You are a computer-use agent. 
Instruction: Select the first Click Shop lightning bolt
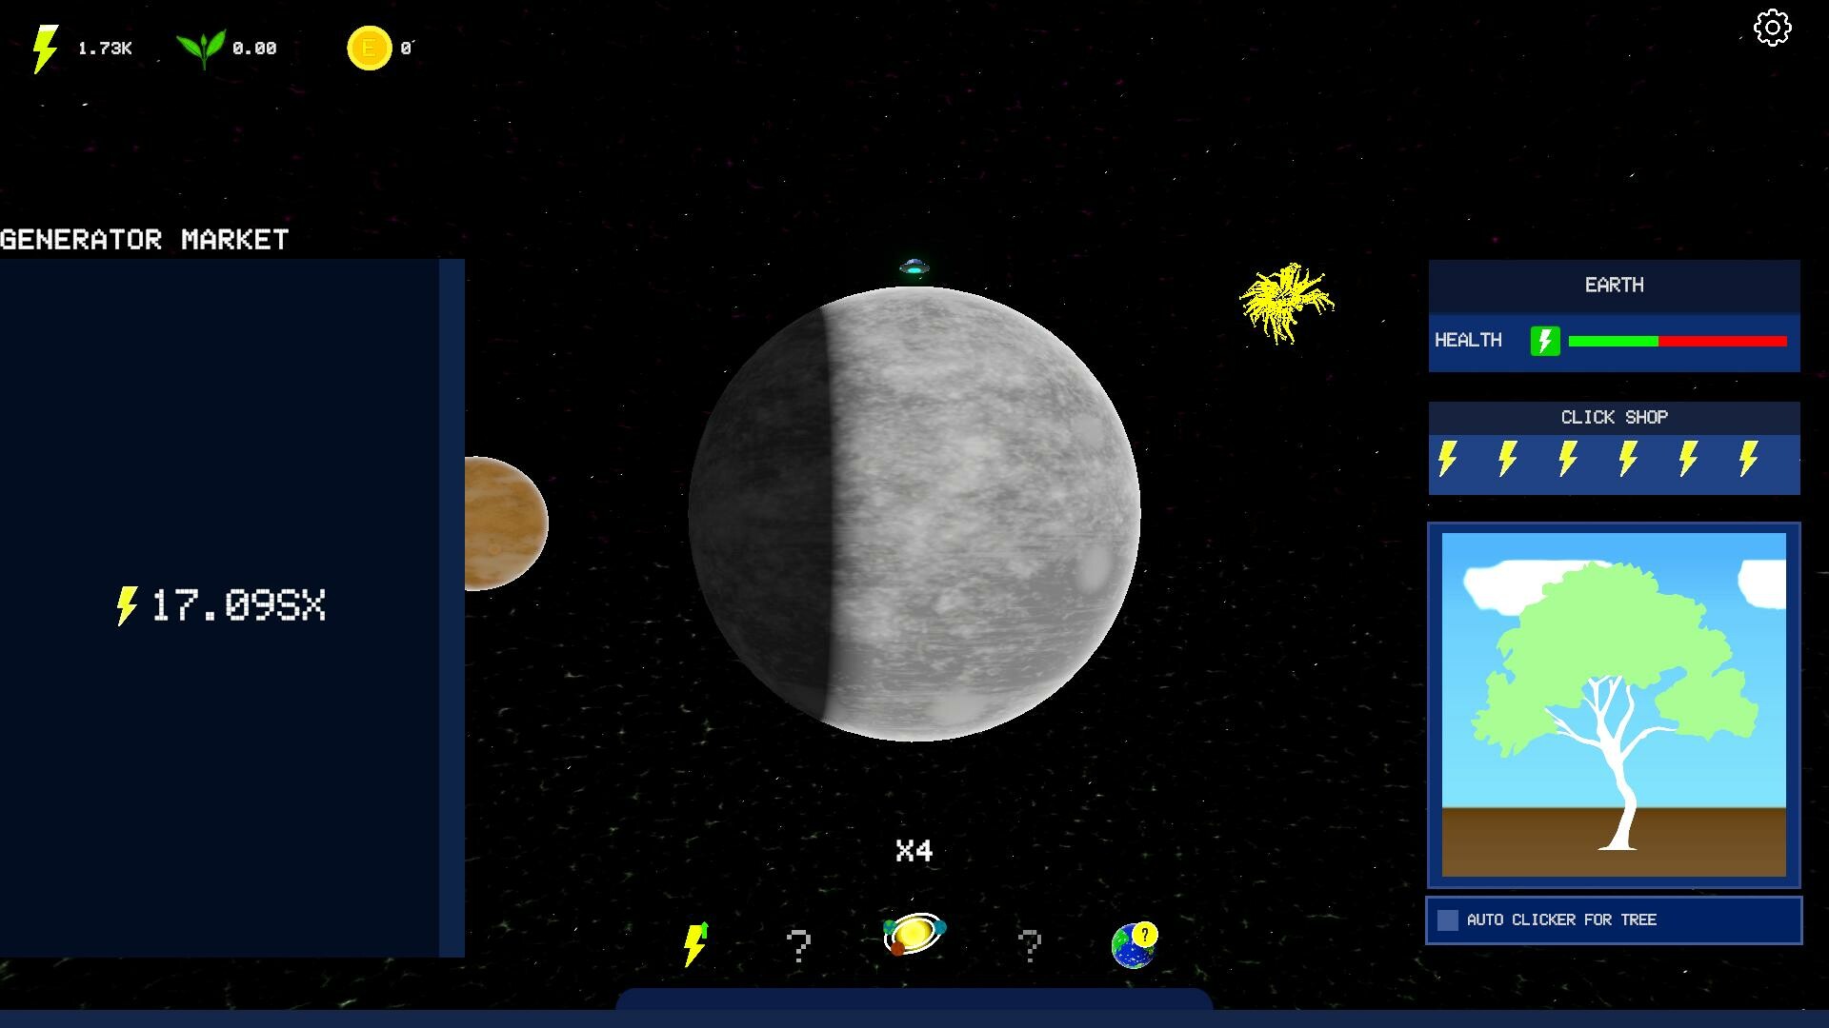pyautogui.click(x=1448, y=459)
